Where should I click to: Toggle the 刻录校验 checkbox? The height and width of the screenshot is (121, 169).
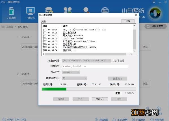coord(113,60)
